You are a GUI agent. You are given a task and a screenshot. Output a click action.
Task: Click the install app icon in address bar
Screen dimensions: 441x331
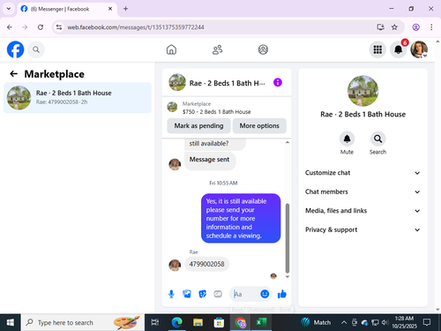point(380,27)
